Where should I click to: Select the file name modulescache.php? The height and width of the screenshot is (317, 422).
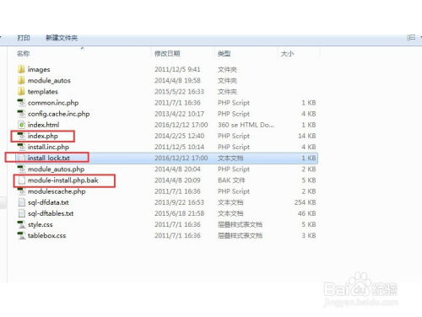[57, 191]
